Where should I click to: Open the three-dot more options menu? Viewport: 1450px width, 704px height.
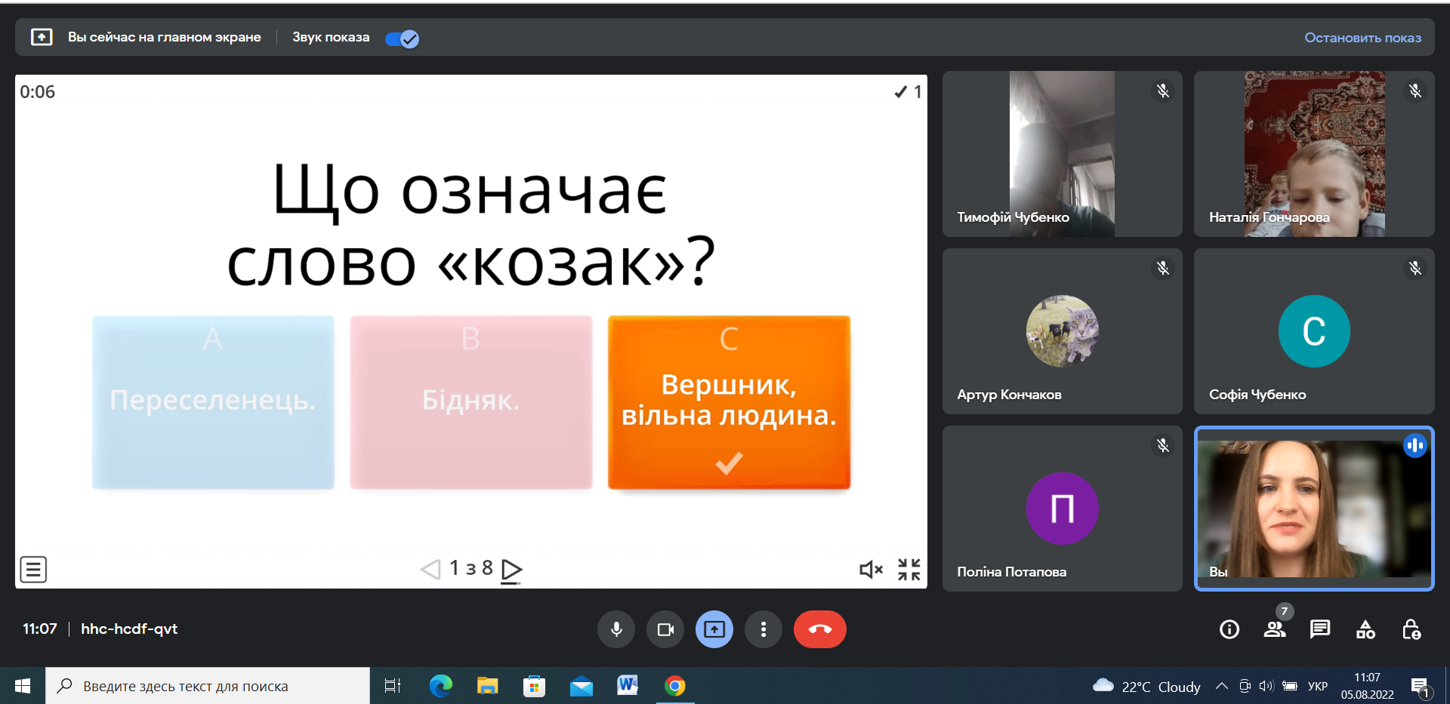(764, 629)
